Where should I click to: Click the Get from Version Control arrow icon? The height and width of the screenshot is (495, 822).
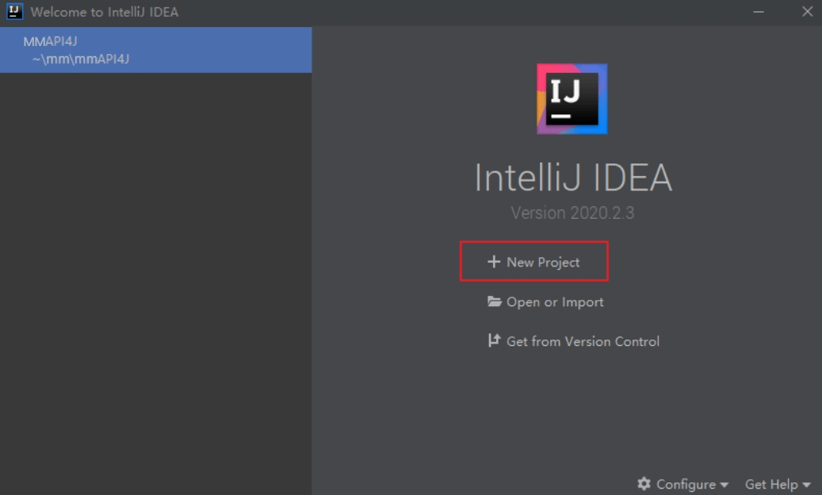pos(494,341)
